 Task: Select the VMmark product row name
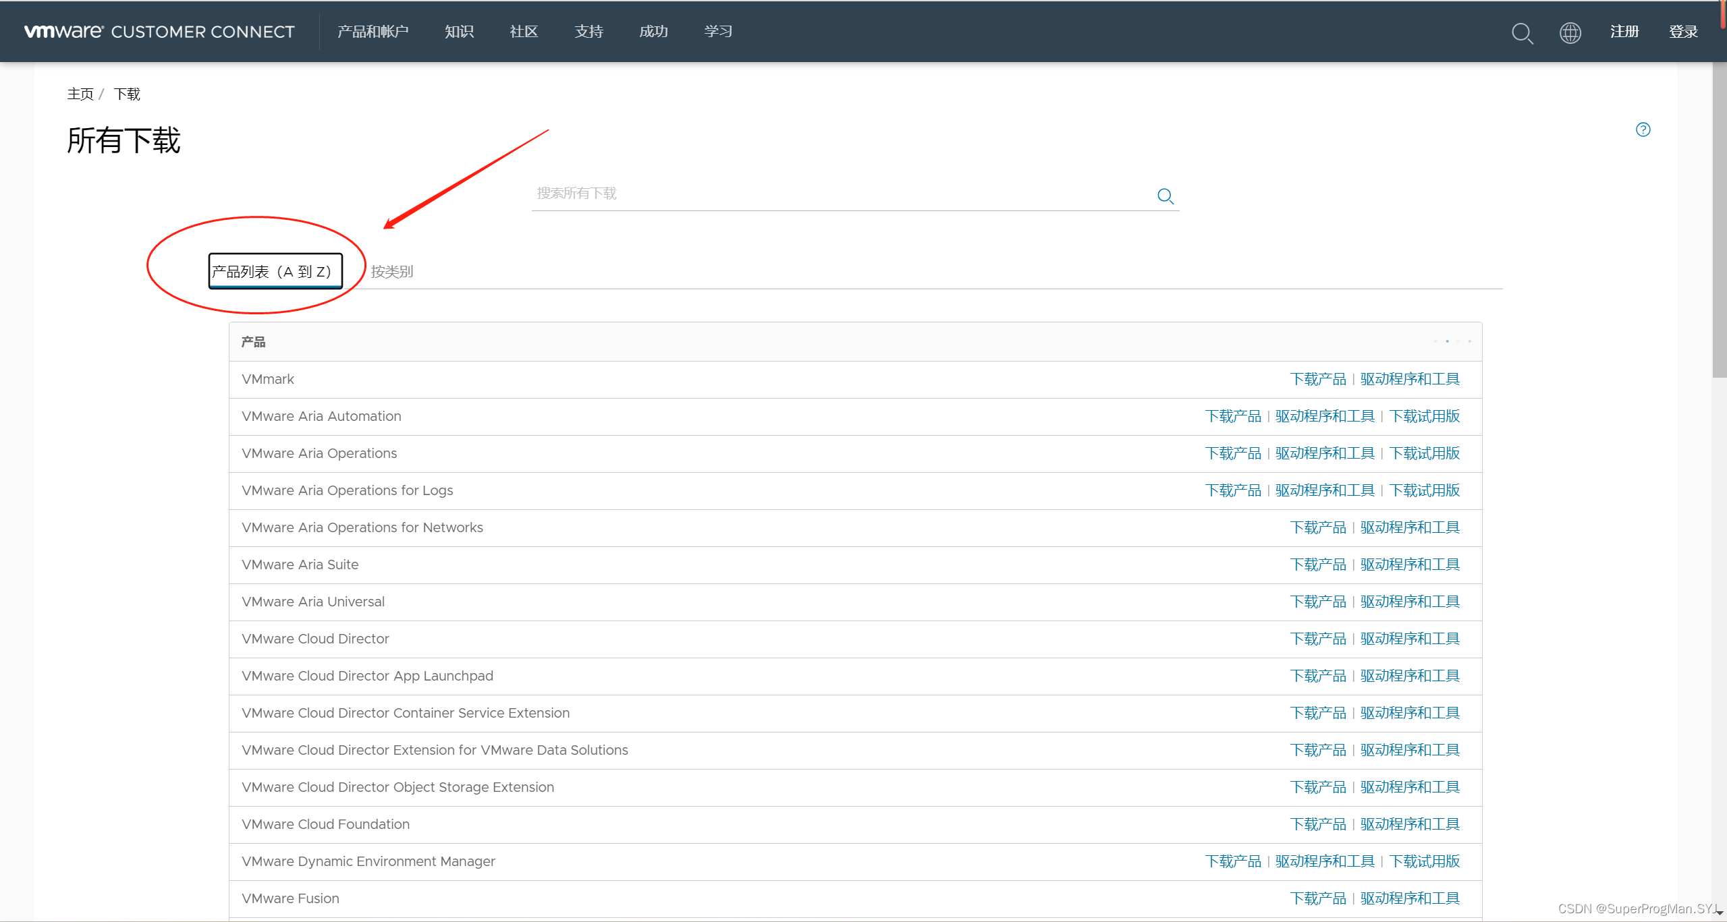tap(268, 379)
